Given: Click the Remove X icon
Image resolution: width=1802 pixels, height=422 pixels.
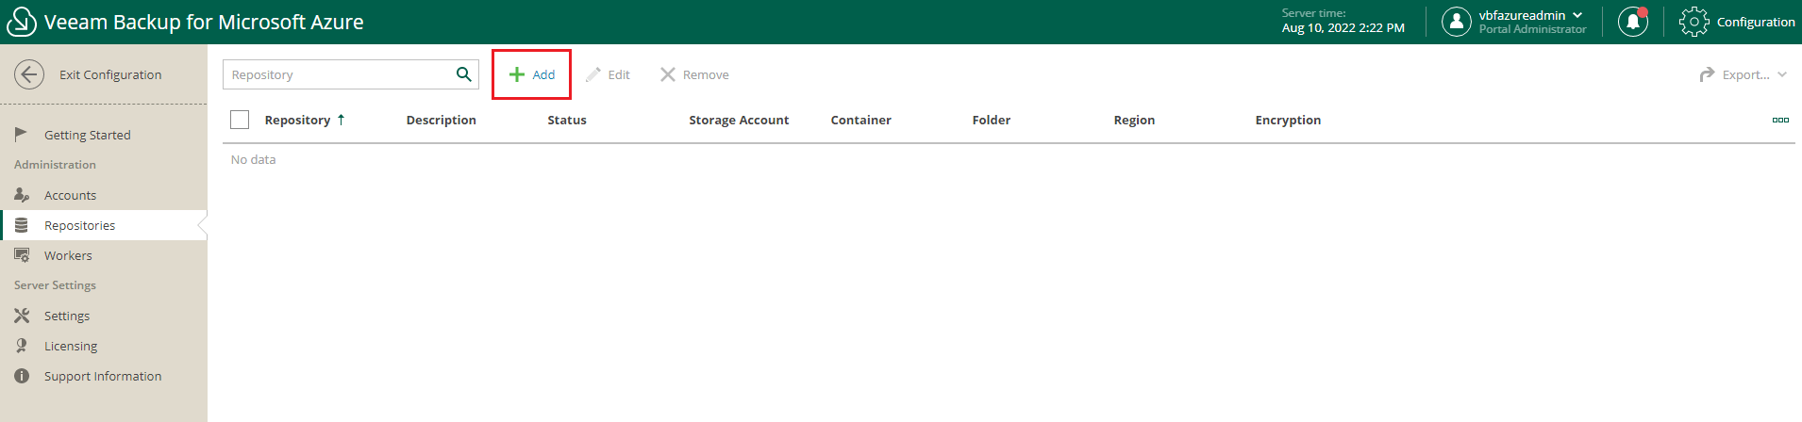Looking at the screenshot, I should coord(668,74).
